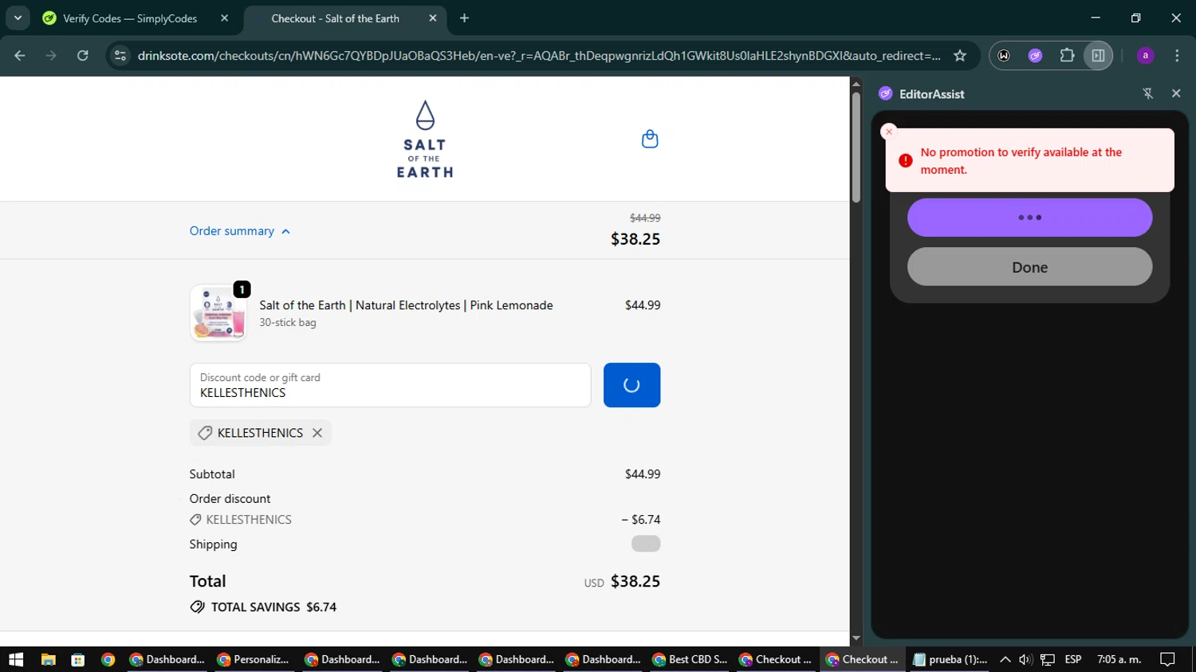
Task: Toggle the browser side panel button
Action: (x=1098, y=56)
